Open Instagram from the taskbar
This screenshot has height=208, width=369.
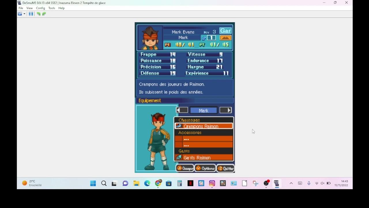[x=212, y=183]
